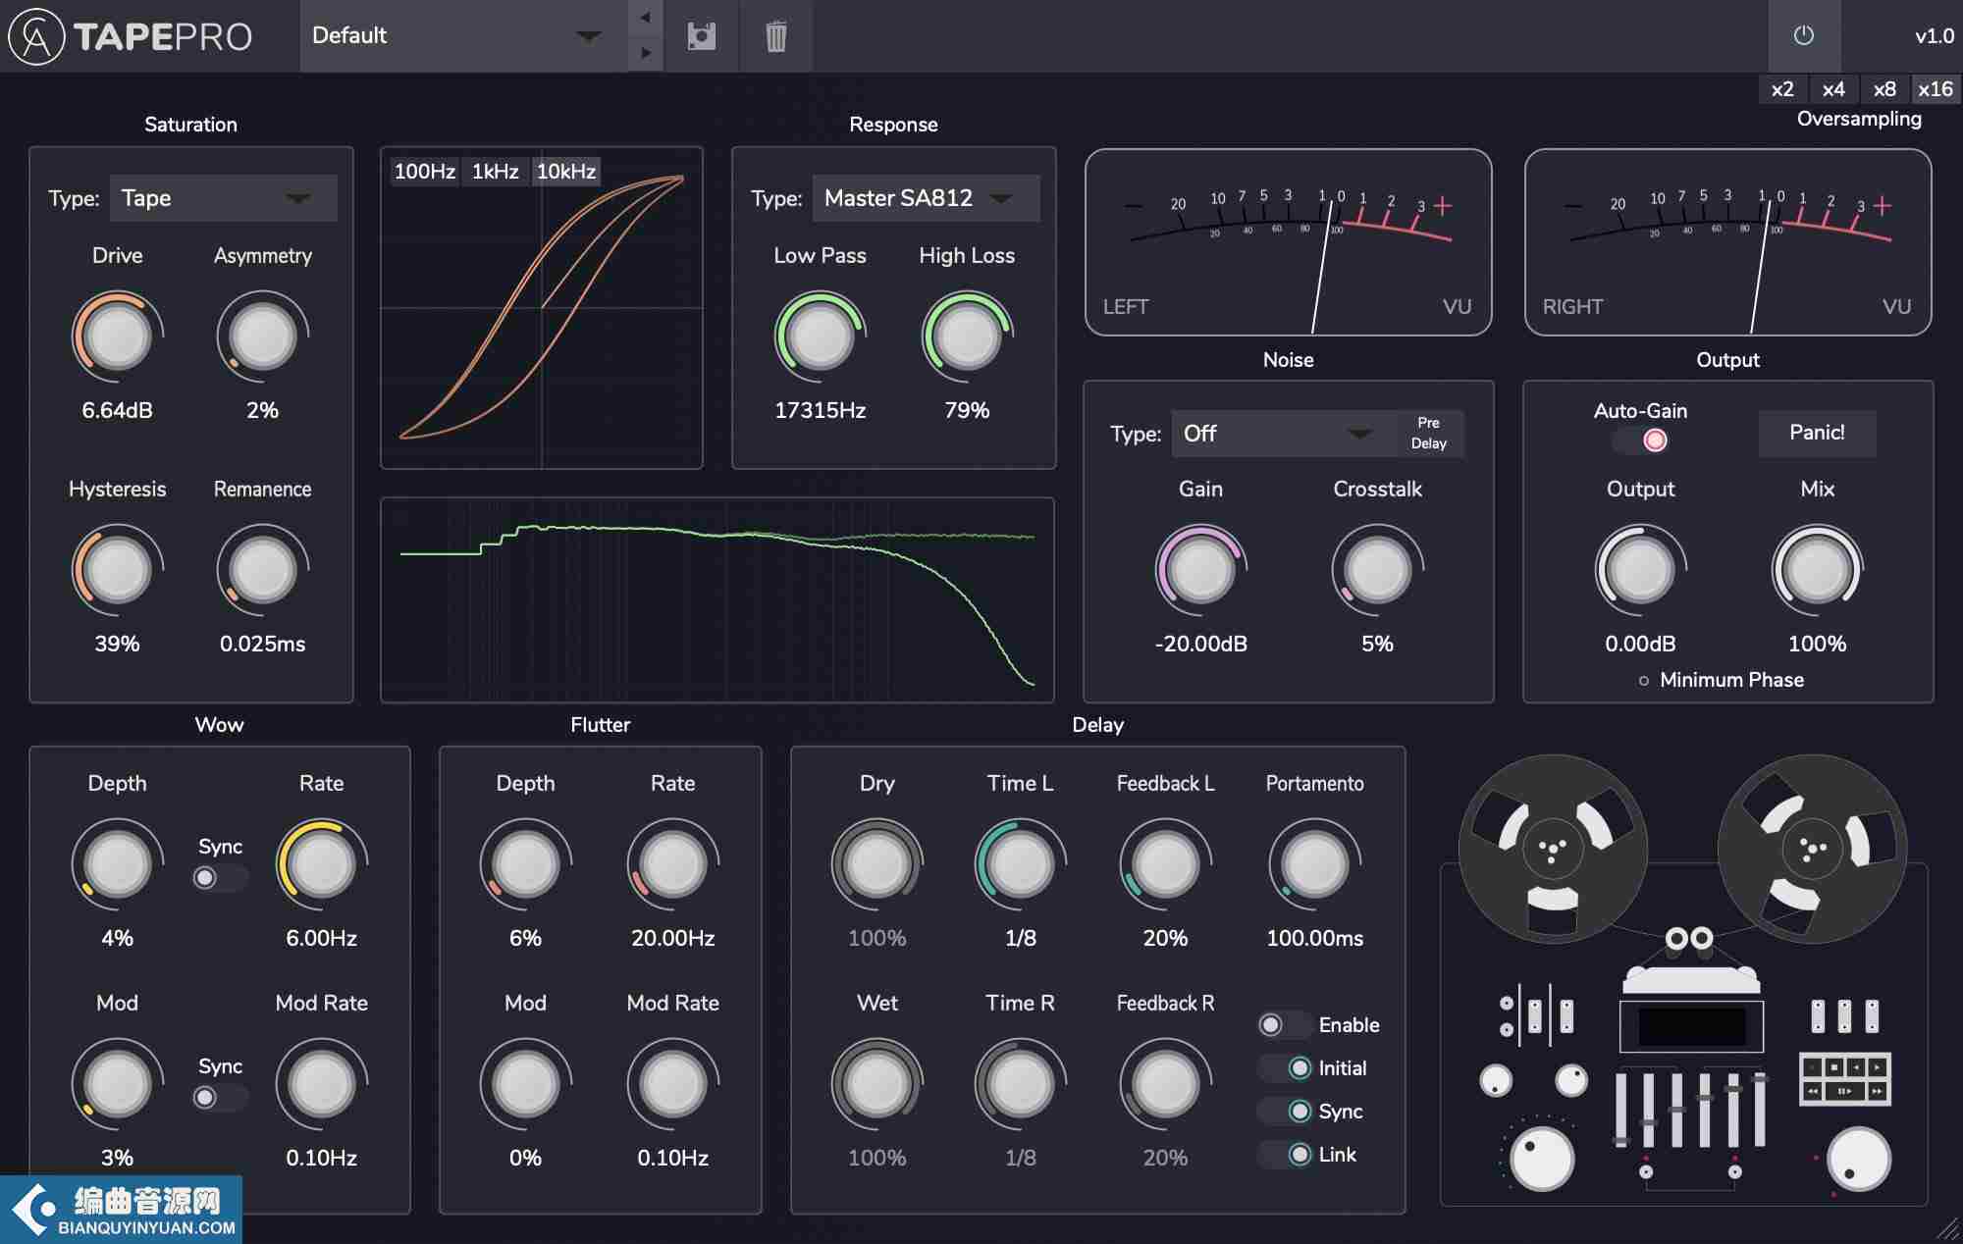Click the High Loss knob
Viewport: 1963px width, 1244px height.
[967, 337]
